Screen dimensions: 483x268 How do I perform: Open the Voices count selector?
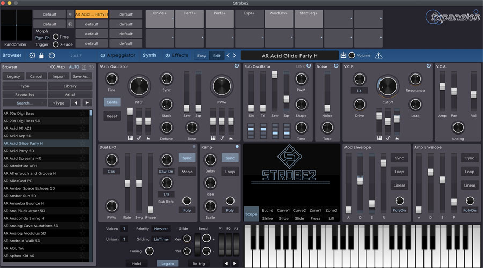[124, 229]
